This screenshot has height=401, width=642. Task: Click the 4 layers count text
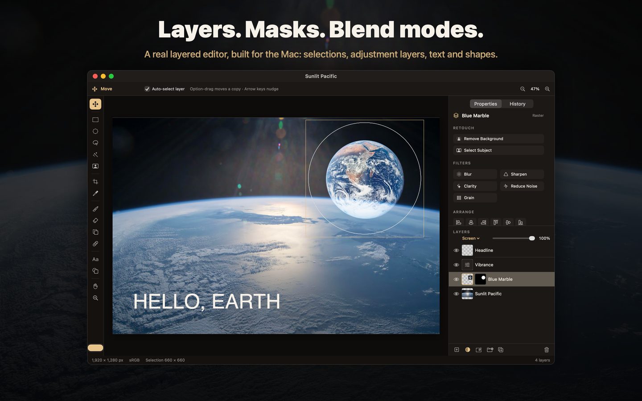click(543, 360)
